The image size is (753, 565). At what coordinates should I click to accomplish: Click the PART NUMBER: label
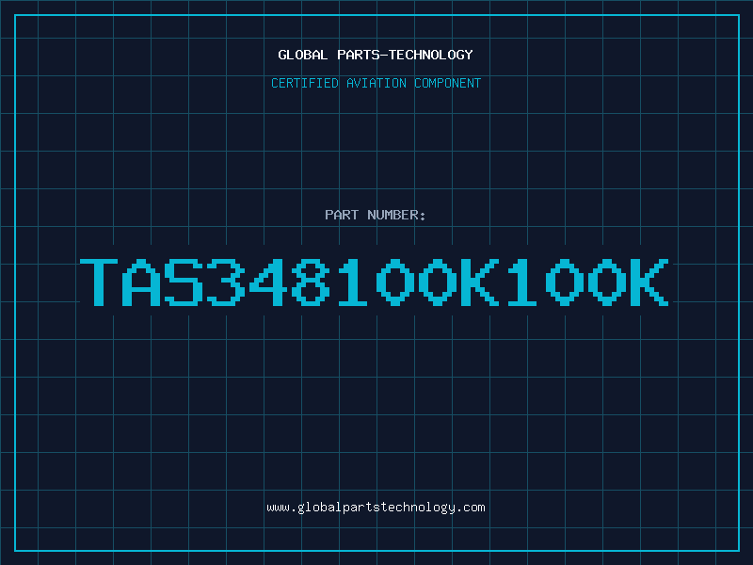[x=376, y=215]
